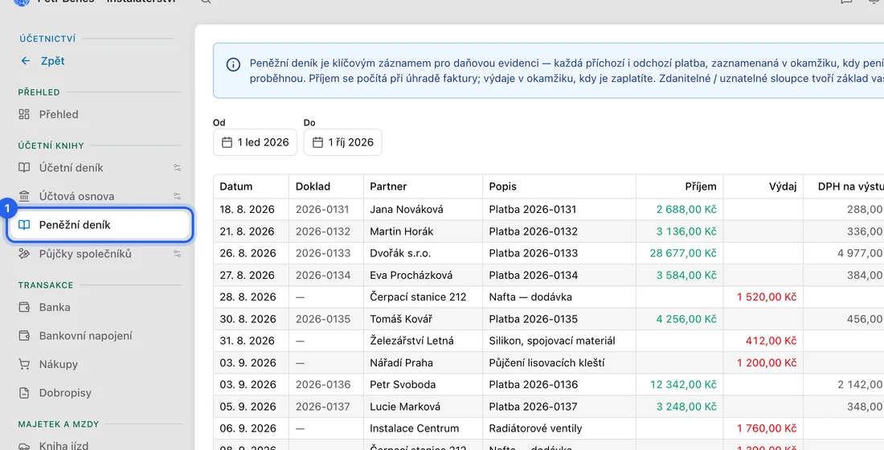The height and width of the screenshot is (450, 884).
Task: Click income amount 12 342,00 Kč
Action: coord(683,385)
